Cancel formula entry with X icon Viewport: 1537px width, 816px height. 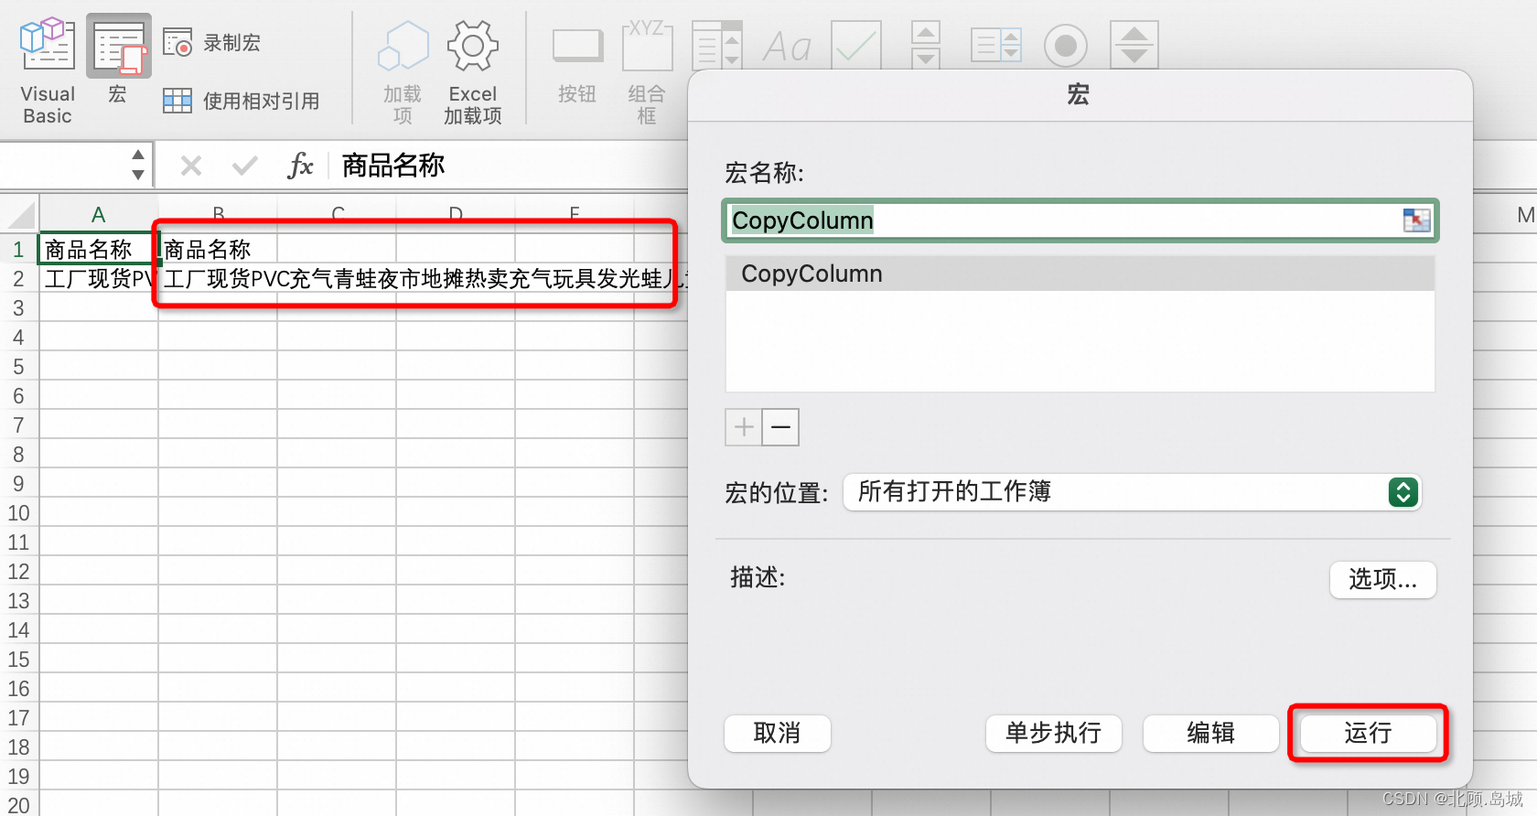(191, 166)
